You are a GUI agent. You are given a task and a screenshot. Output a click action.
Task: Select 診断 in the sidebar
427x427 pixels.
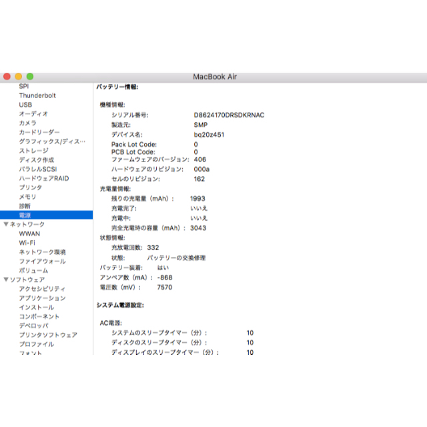coord(25,206)
